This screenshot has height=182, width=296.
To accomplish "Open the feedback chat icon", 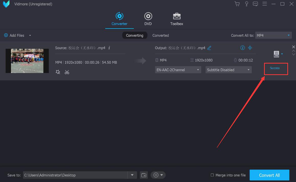I will coord(255,4).
